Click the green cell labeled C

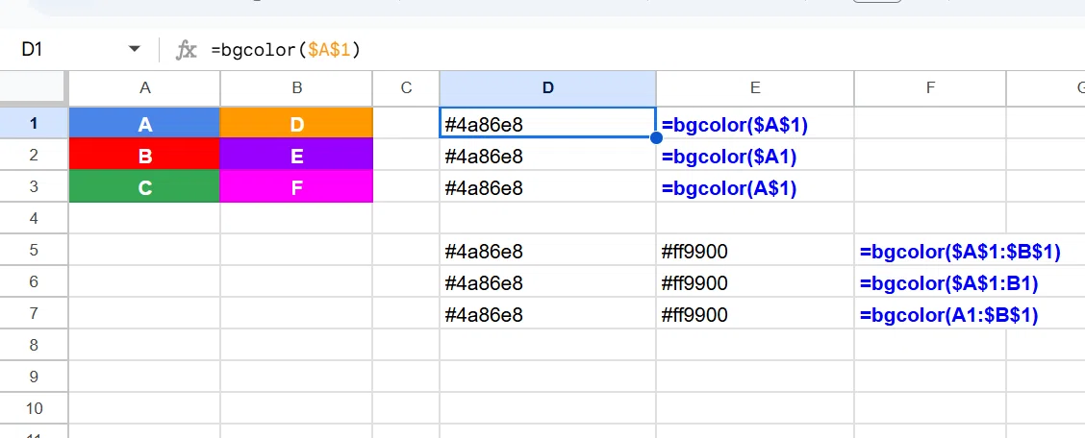click(144, 186)
